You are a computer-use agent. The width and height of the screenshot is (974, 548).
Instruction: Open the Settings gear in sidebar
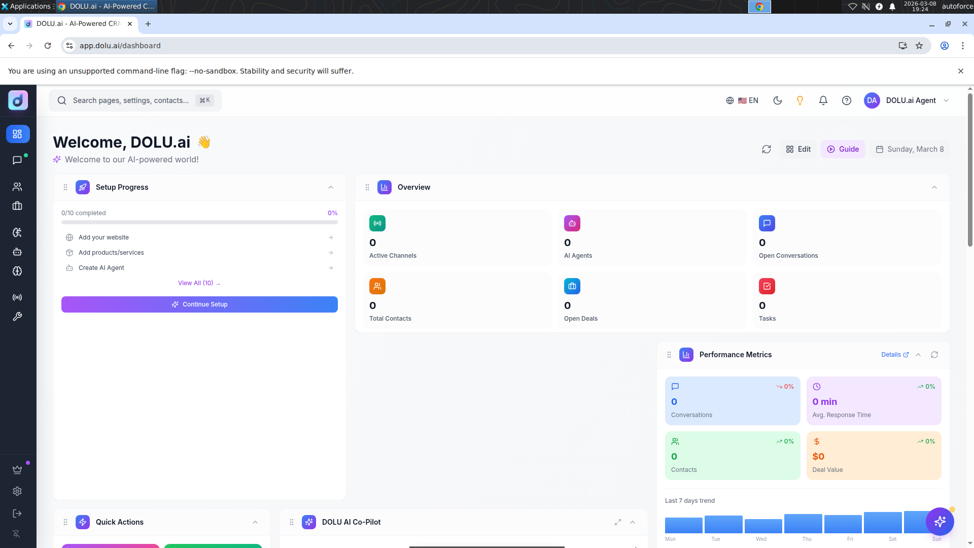point(17,491)
